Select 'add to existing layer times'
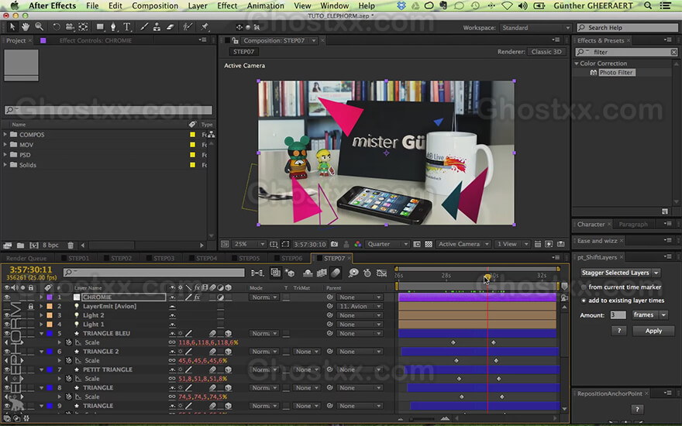 (623, 301)
